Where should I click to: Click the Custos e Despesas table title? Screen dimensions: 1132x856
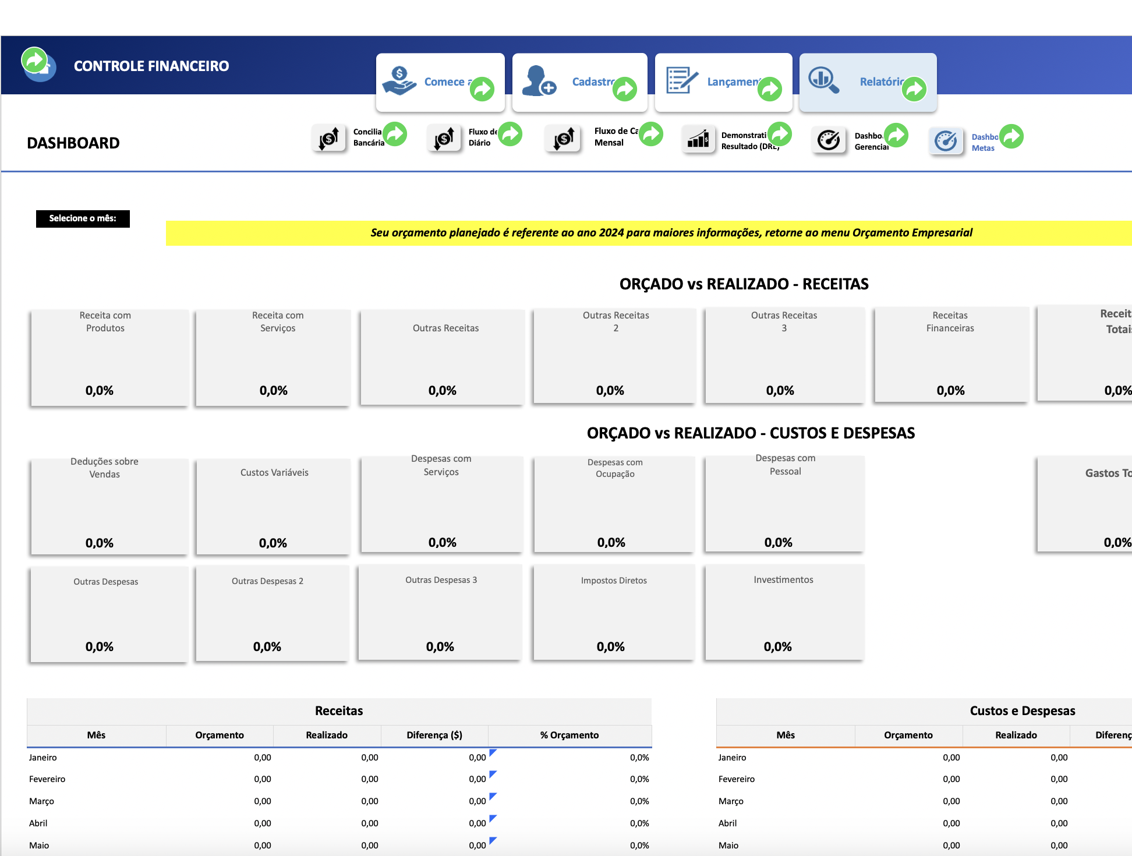pyautogui.click(x=1023, y=710)
